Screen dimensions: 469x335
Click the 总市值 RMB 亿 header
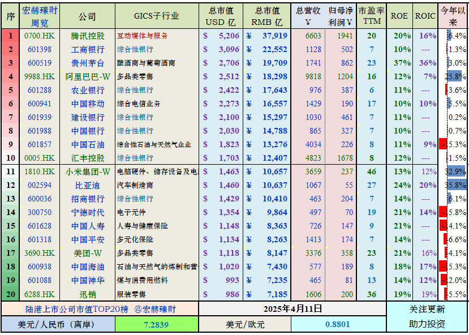pos(267,16)
